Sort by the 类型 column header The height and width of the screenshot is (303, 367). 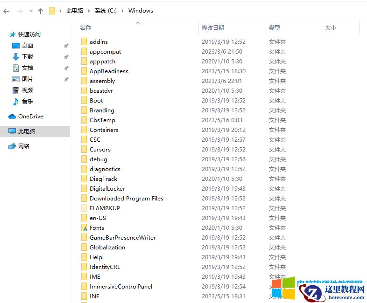click(x=274, y=28)
